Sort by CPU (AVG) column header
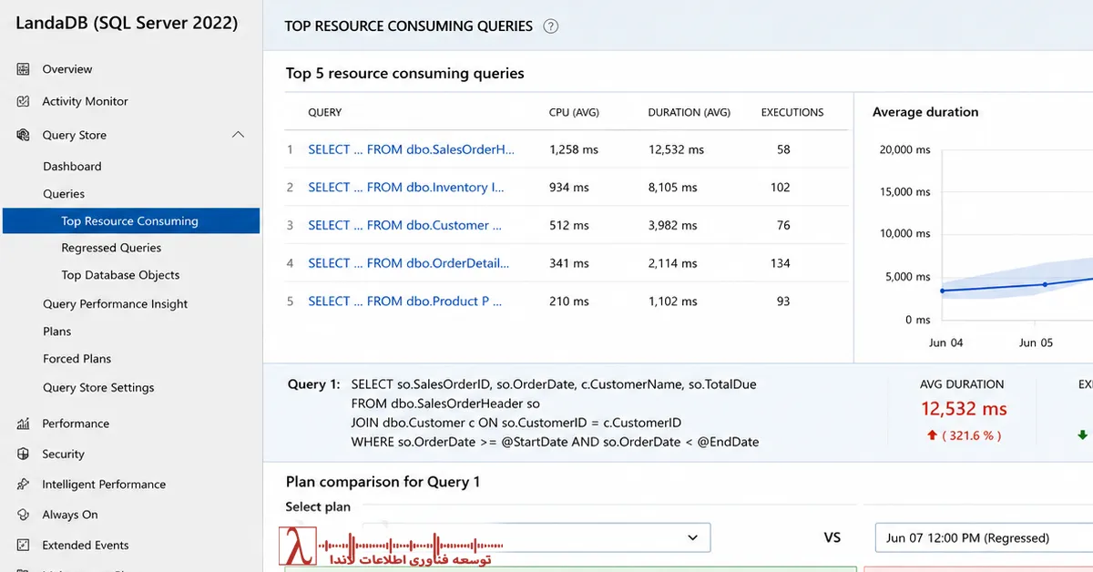Viewport: 1093px width, 572px height. 574,112
